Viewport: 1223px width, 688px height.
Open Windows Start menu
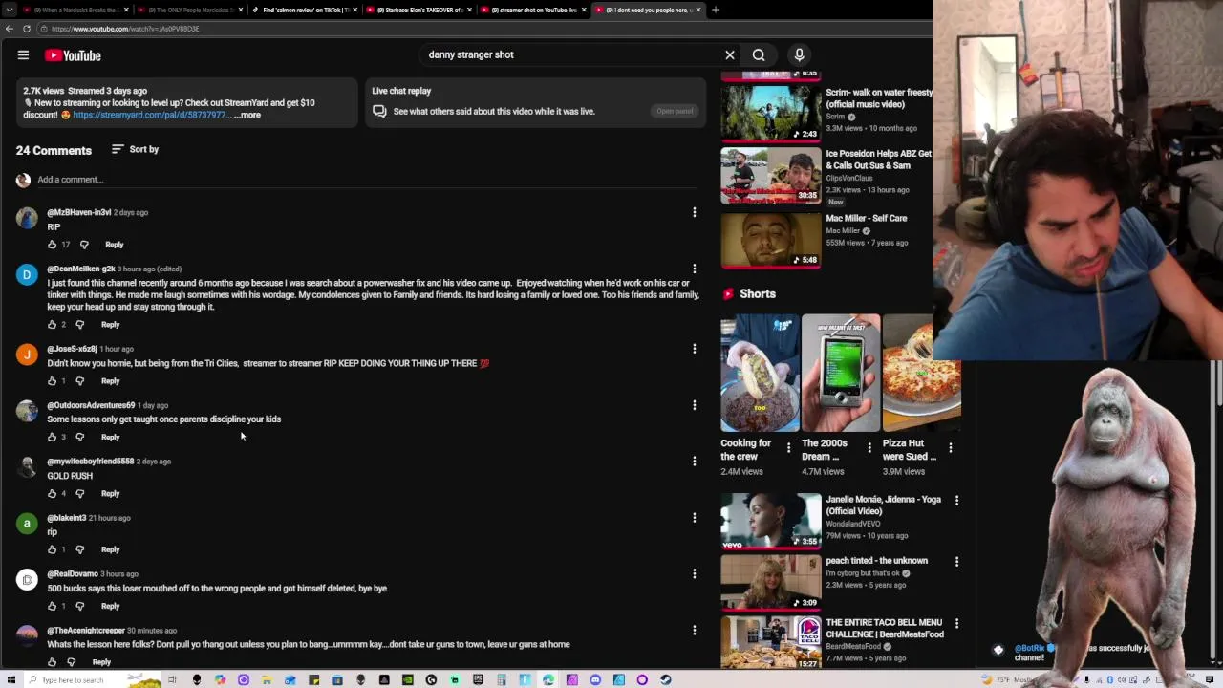pos(10,679)
